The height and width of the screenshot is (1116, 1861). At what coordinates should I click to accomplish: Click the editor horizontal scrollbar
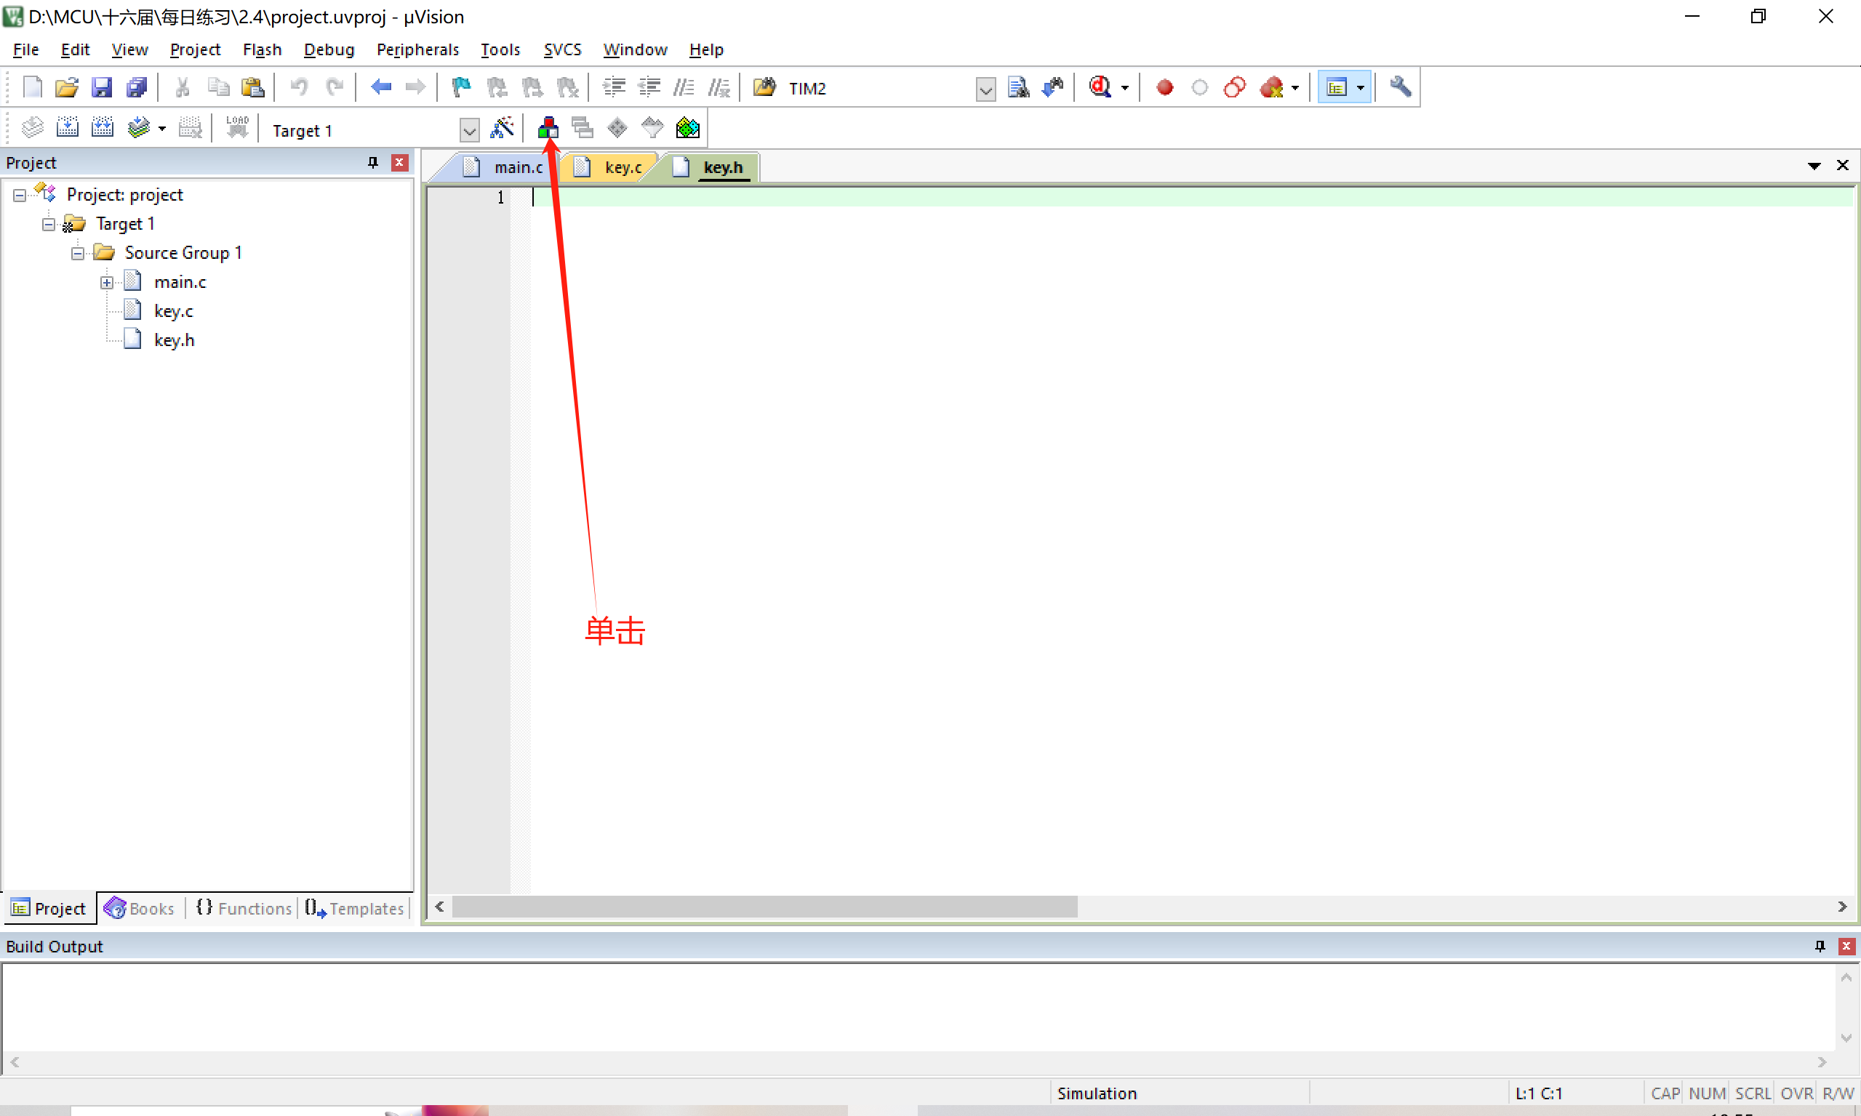tap(764, 907)
